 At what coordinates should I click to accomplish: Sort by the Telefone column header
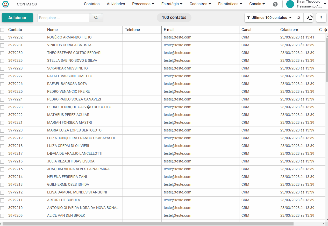pos(142,30)
